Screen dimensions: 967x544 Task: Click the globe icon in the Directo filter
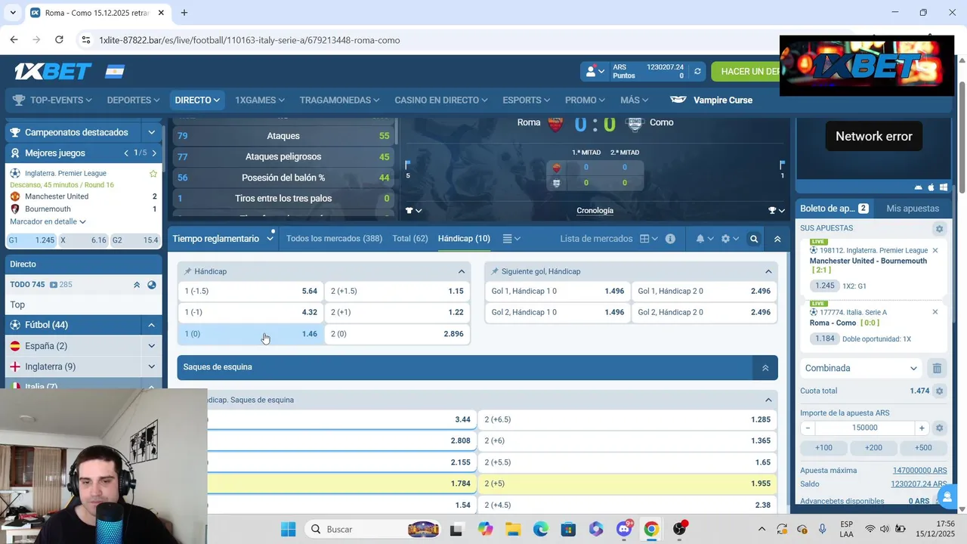tap(152, 285)
